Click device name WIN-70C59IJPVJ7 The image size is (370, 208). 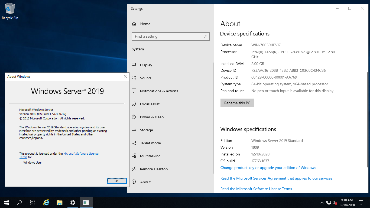[x=266, y=45]
